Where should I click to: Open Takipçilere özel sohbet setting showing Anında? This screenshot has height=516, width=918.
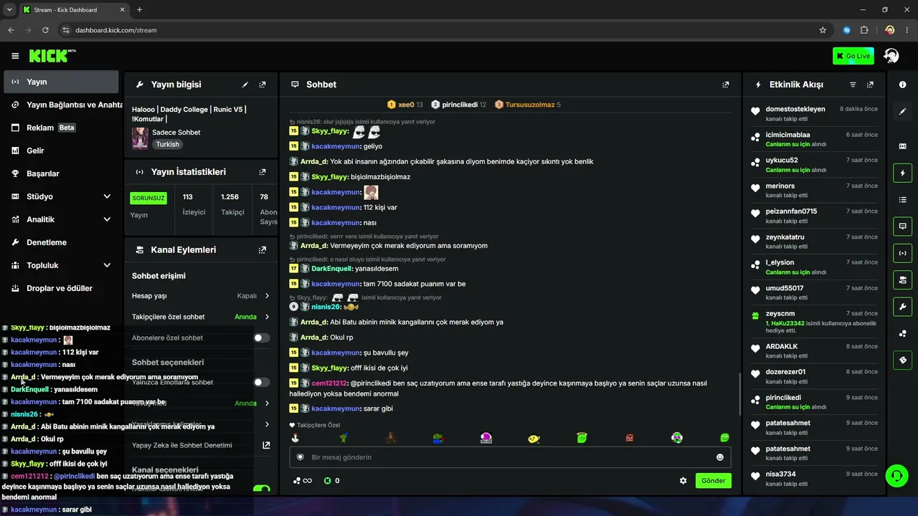[201, 317]
